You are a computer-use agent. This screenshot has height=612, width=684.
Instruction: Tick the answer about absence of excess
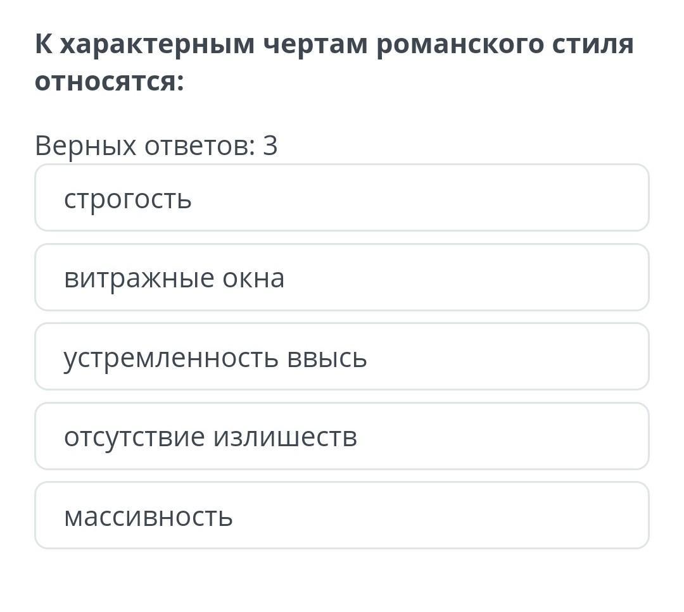tap(342, 437)
